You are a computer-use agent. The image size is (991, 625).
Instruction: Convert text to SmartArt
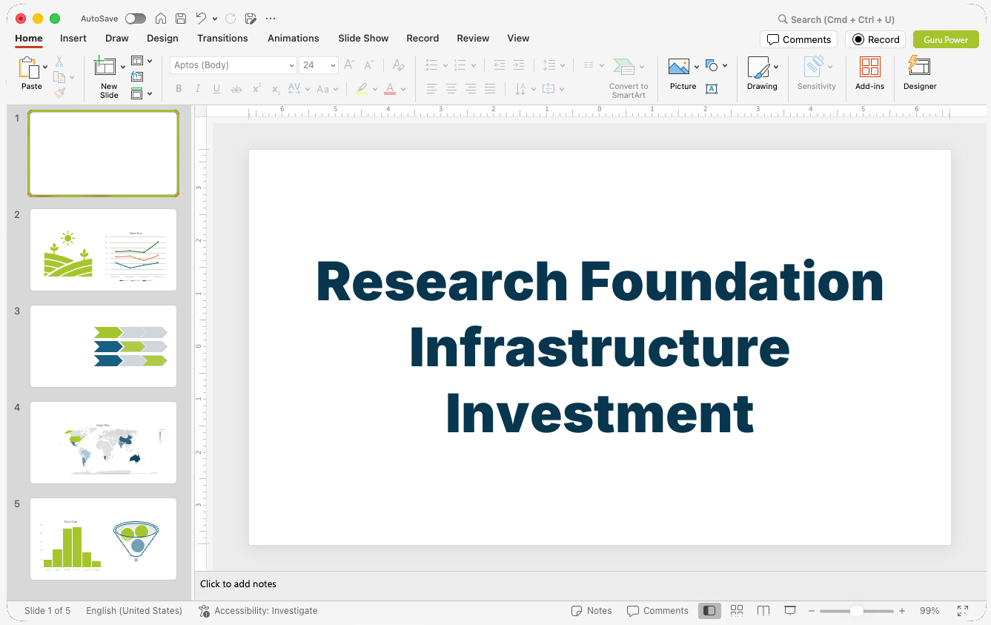629,78
